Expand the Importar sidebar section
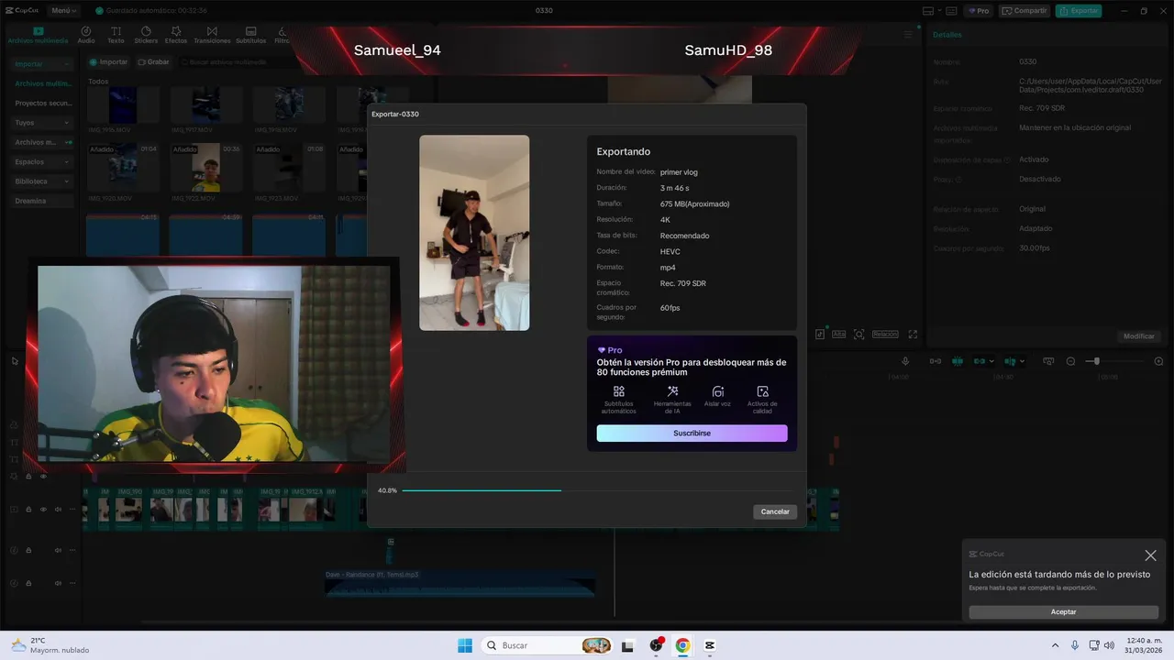 point(42,64)
